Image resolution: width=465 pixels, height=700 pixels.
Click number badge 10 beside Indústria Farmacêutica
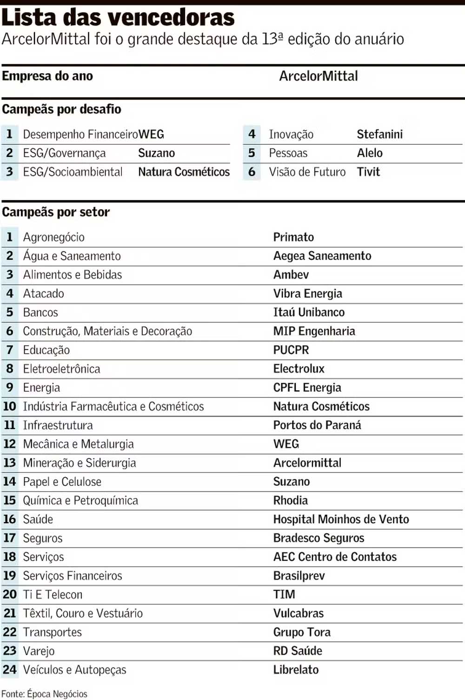tap(9, 406)
